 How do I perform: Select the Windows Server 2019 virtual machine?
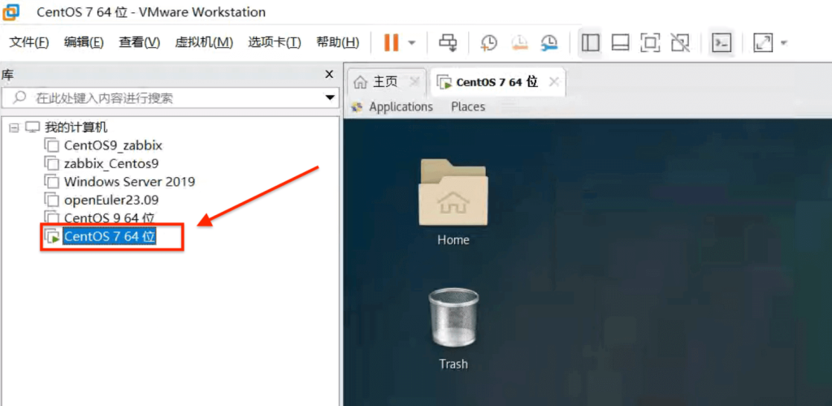click(129, 182)
